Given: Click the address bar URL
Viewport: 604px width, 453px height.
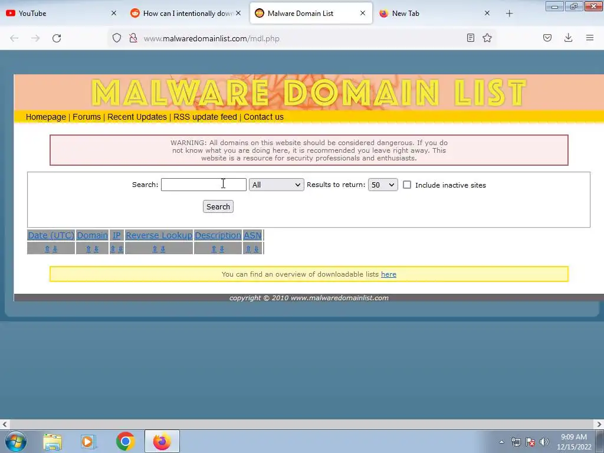Looking at the screenshot, I should (212, 38).
